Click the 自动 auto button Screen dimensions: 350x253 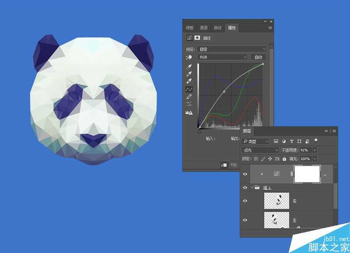click(258, 57)
